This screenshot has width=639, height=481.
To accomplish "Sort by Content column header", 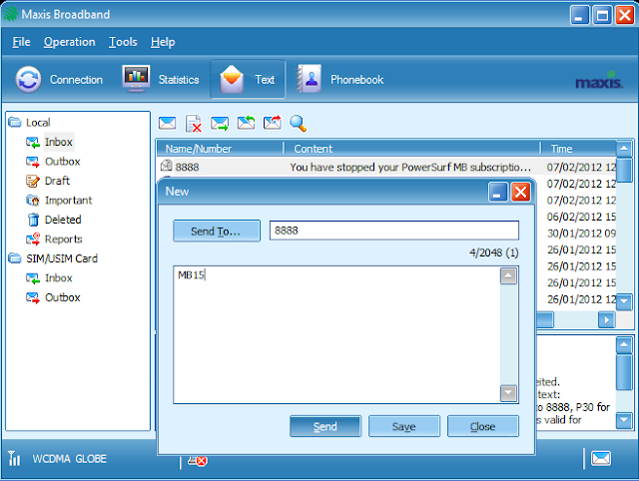I will tap(411, 149).
